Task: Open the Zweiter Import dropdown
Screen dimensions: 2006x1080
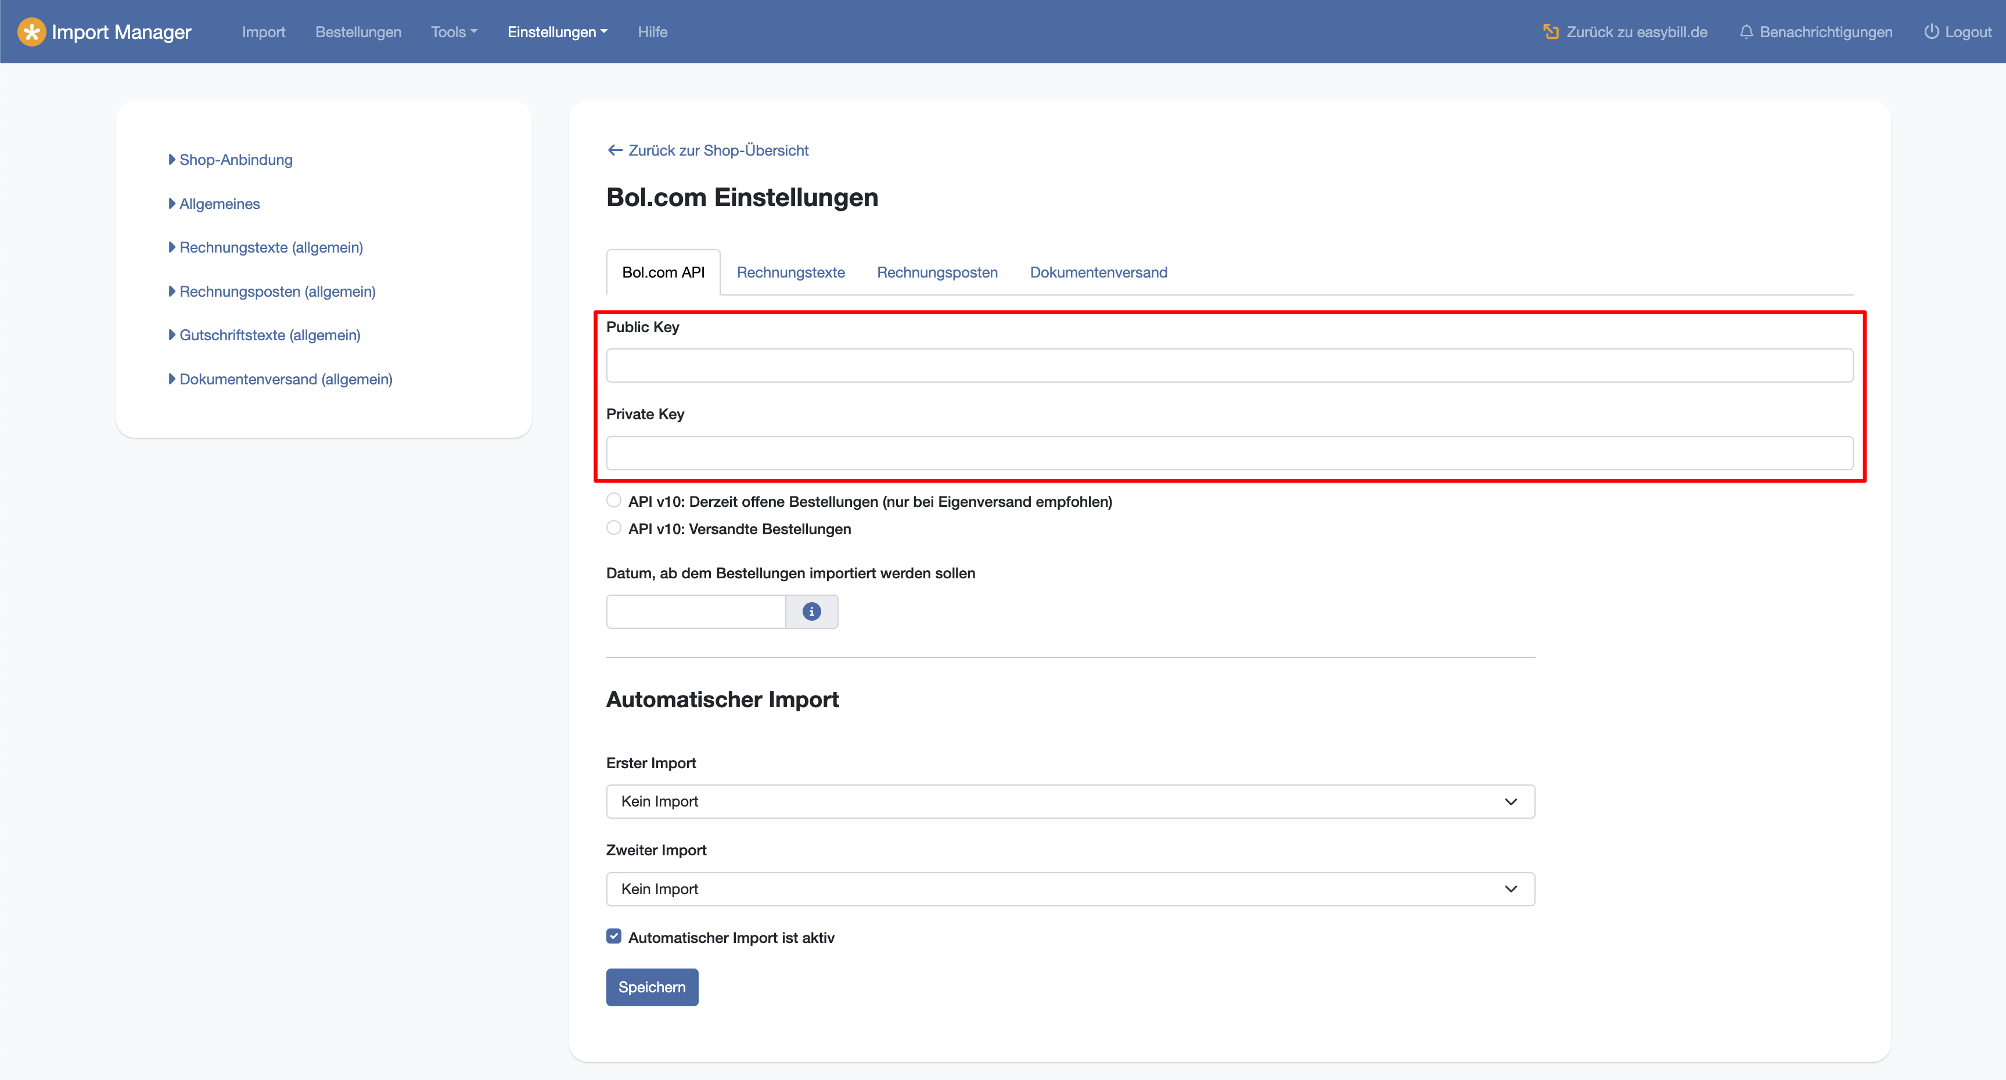Action: [1070, 888]
